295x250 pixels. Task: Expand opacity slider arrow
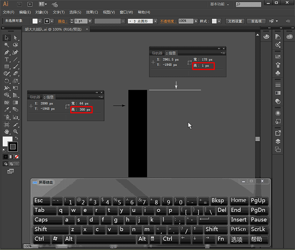[196, 21]
